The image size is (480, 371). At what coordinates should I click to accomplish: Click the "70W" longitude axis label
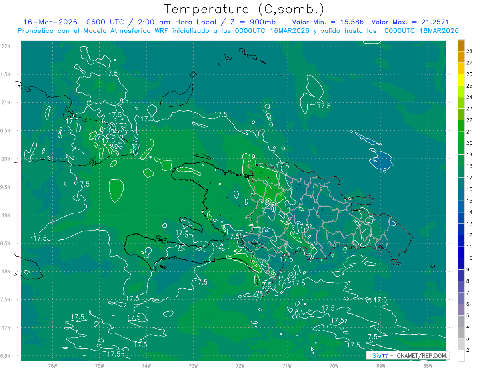(334, 366)
